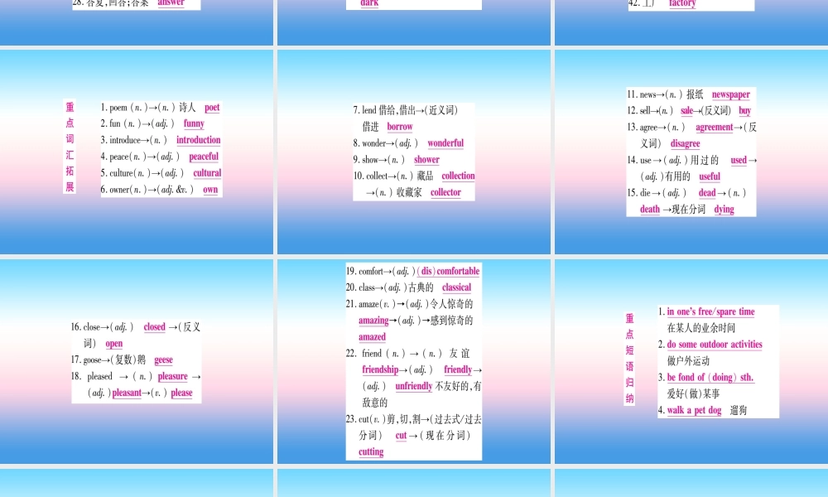Viewport: 828px width, 497px height.
Task: Click the 重点短语归纳 vertical heading
Action: pyautogui.click(x=629, y=358)
